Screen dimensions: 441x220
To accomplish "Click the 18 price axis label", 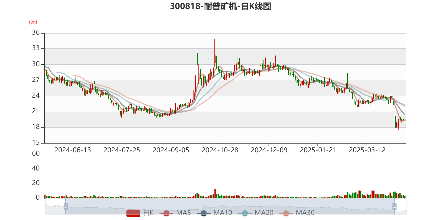I will tap(36, 127).
